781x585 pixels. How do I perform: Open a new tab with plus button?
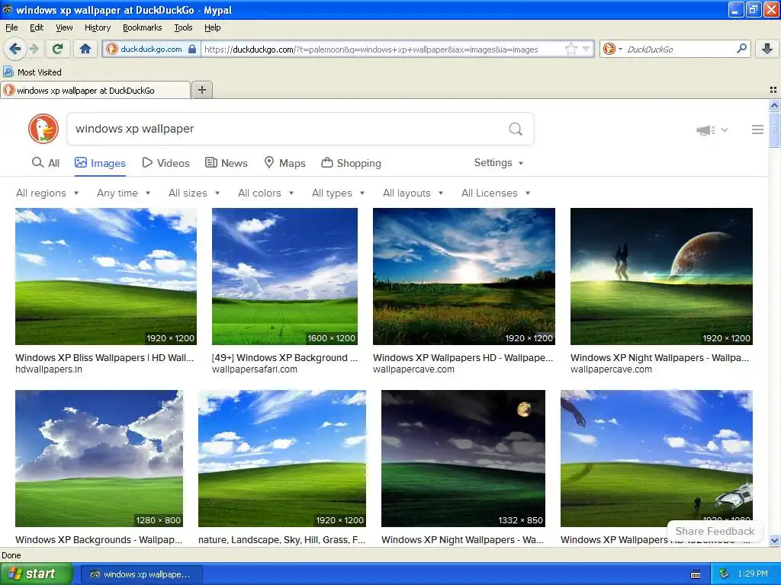click(x=201, y=90)
